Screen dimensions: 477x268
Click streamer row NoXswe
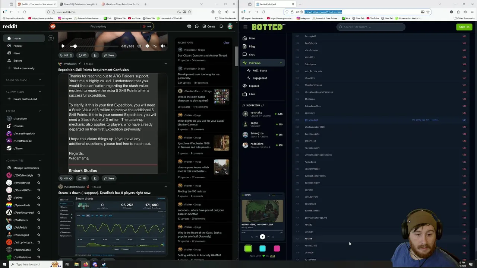pyautogui.click(x=380, y=239)
